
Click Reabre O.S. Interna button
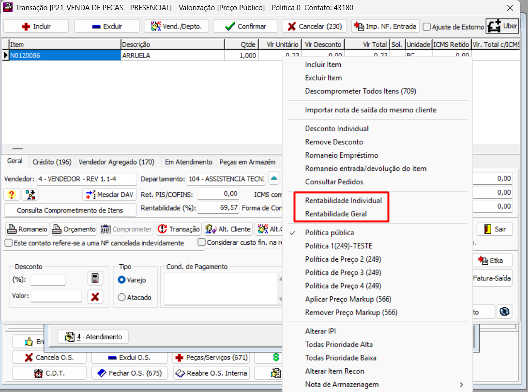click(211, 373)
